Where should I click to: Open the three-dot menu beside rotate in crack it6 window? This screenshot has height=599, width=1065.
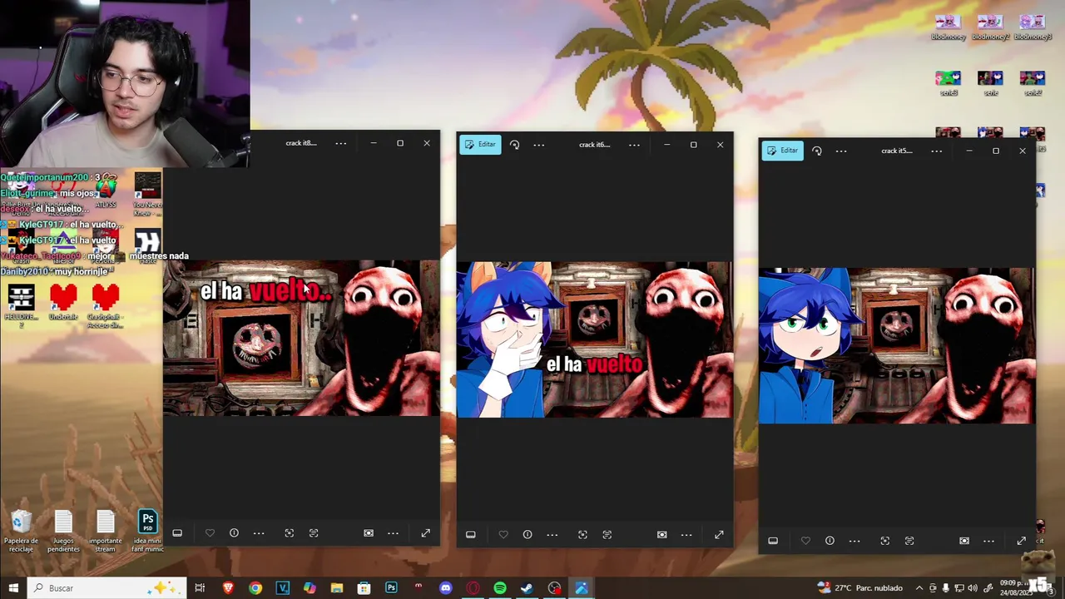coord(538,145)
